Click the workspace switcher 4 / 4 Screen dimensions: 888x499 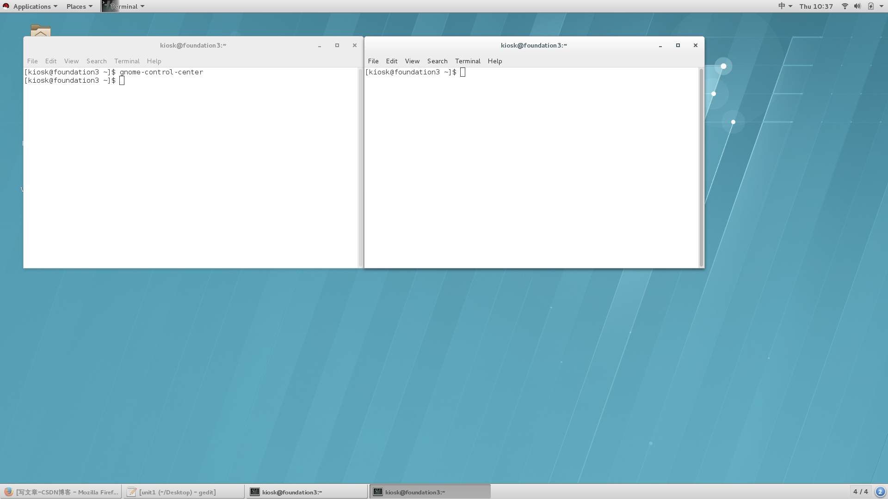click(860, 492)
